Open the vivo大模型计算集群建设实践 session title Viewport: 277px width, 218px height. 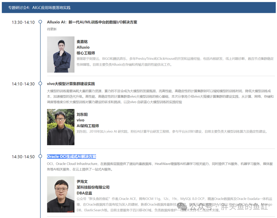pyautogui.click(x=71, y=84)
